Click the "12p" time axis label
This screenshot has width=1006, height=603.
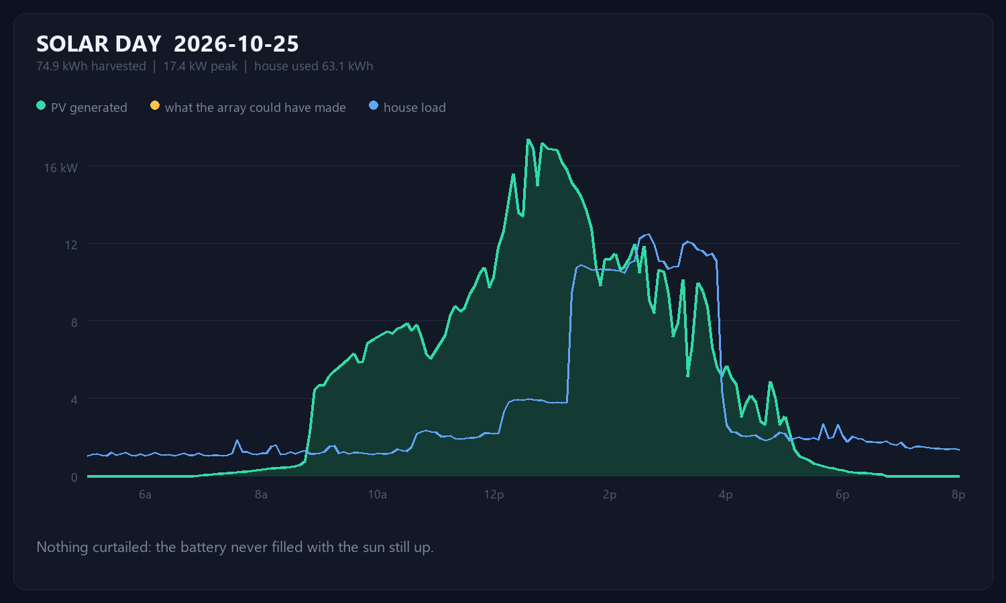[494, 494]
